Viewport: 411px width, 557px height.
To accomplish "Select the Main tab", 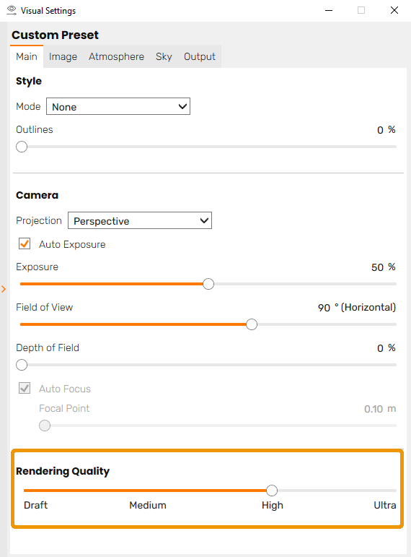I will pyautogui.click(x=27, y=56).
